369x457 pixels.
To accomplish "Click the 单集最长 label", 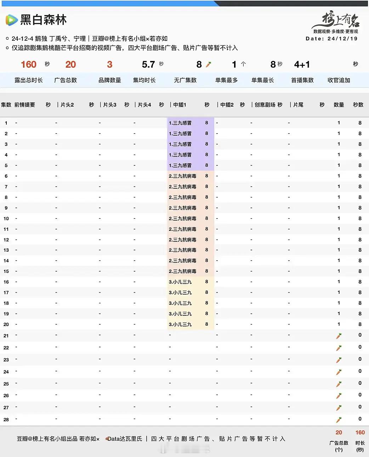I will pyautogui.click(x=263, y=80).
